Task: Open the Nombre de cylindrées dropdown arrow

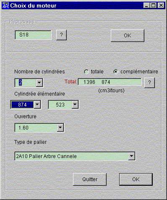Action: click(39, 83)
